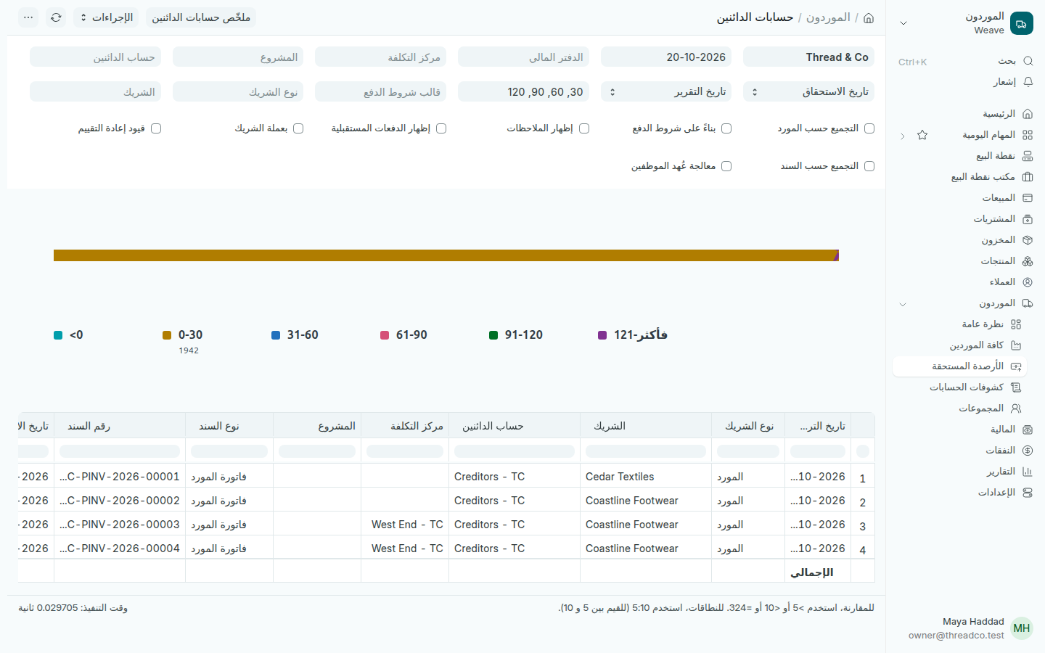This screenshot has width=1045, height=653.
Task: Click the التقارير chart icon
Action: click(1028, 472)
